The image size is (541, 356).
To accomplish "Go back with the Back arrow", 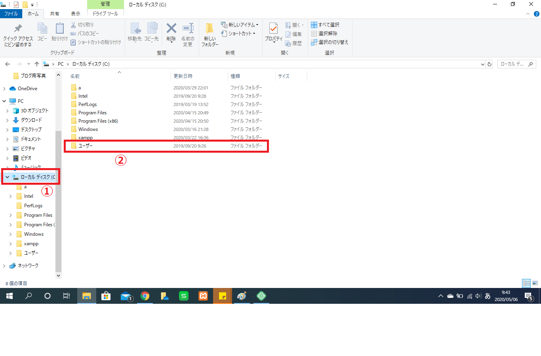I will click(8, 64).
